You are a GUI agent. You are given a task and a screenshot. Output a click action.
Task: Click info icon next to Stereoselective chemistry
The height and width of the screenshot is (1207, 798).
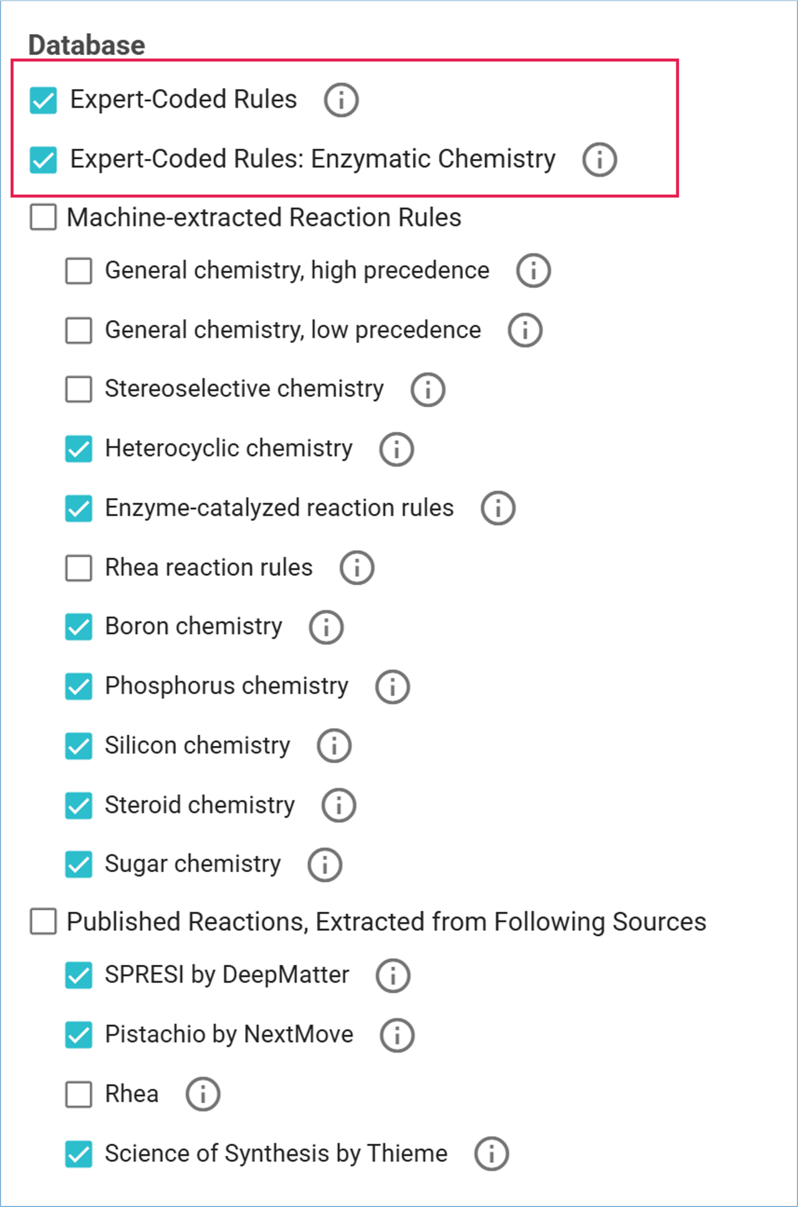(428, 389)
